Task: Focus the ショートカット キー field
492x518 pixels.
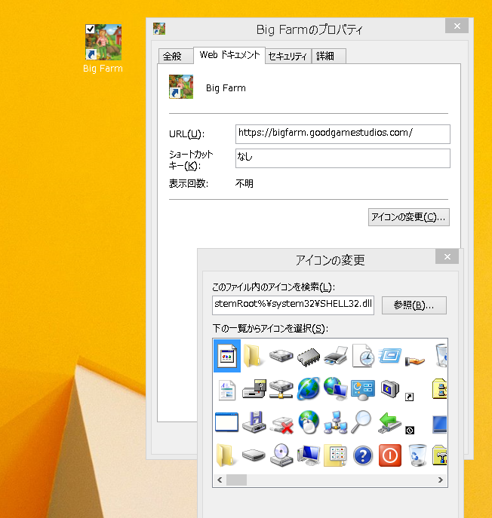Action: click(x=343, y=158)
